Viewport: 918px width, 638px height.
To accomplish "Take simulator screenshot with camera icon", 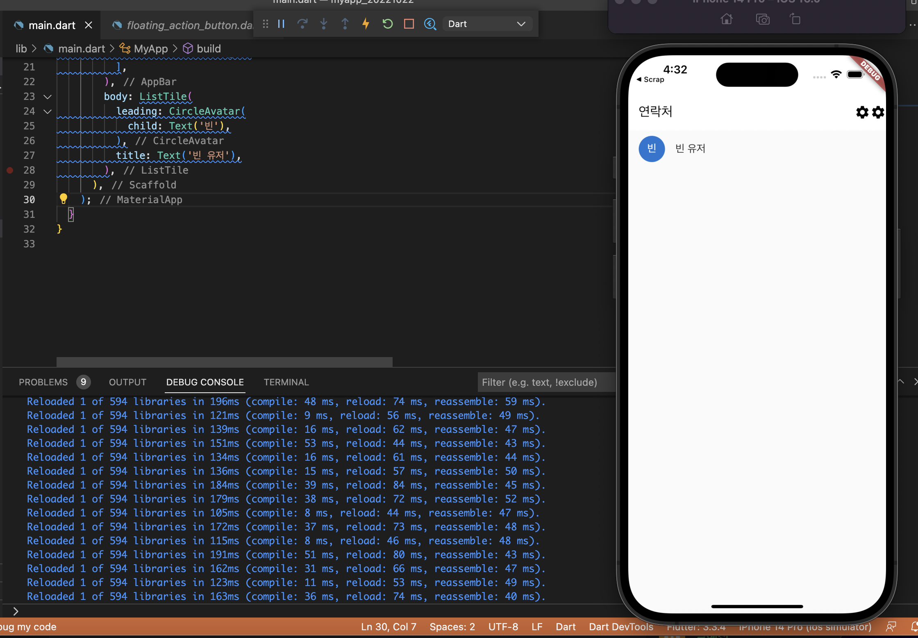I will pos(762,19).
